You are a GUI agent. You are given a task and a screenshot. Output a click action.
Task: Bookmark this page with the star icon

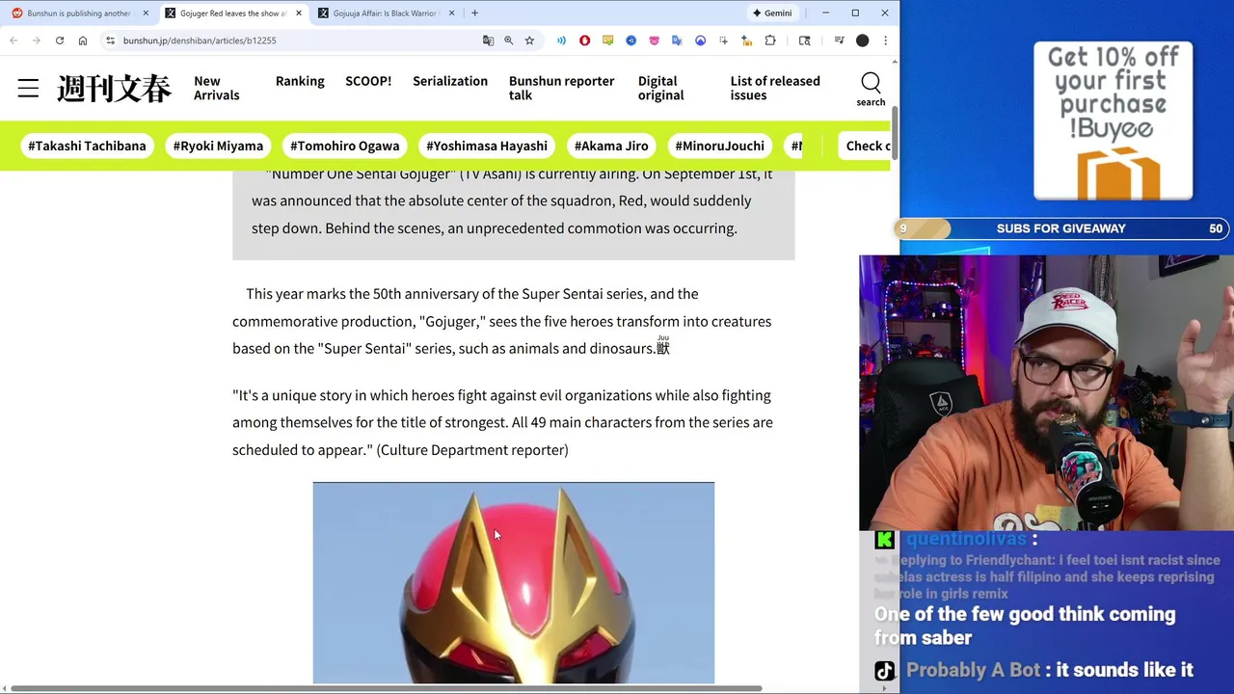(x=529, y=40)
